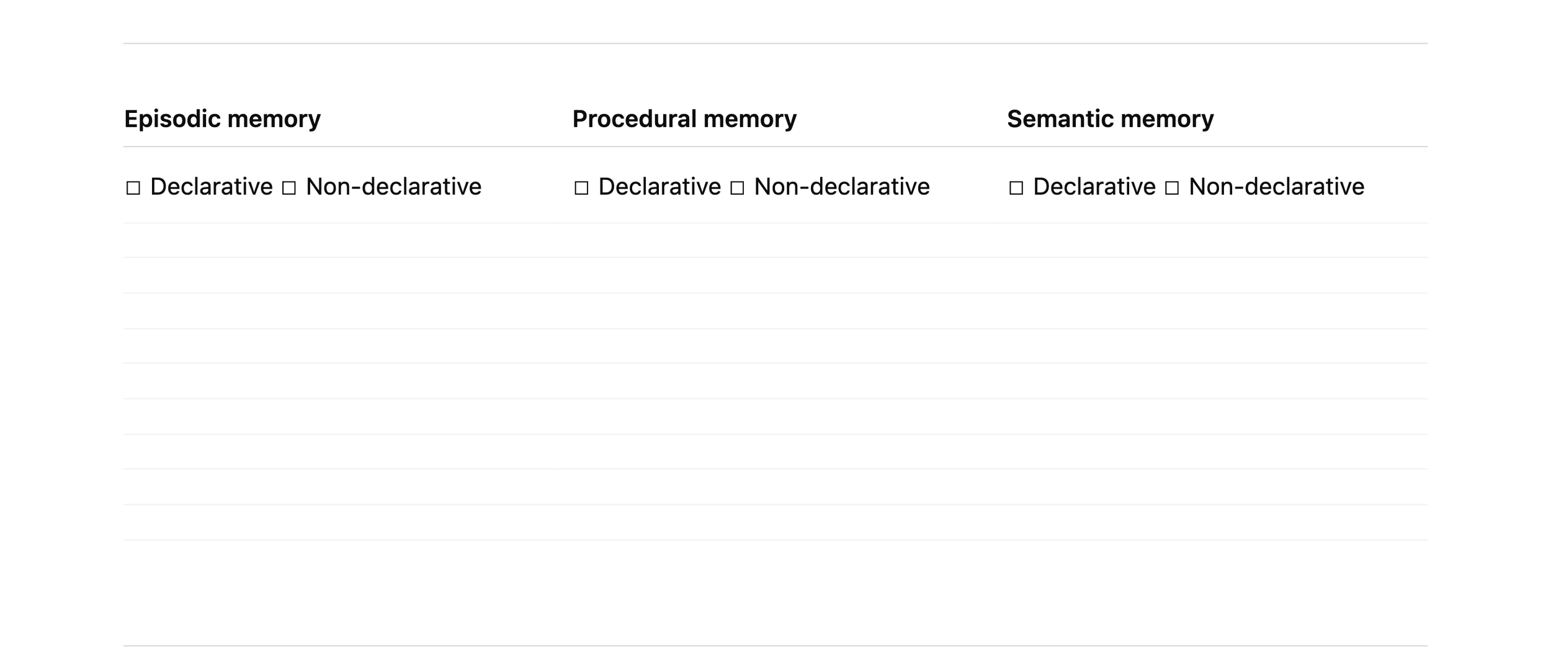Select the Episodic memory column header

point(222,119)
